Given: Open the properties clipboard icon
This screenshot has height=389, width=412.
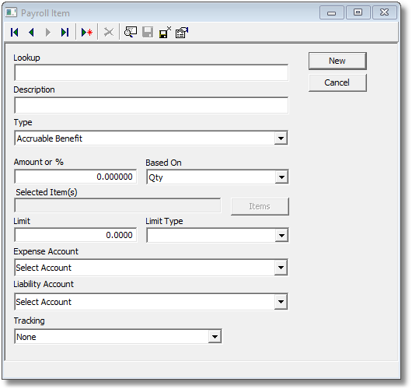Looking at the screenshot, I should point(182,33).
